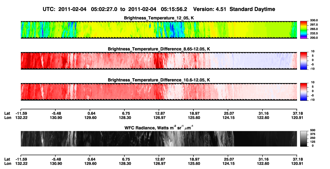Click latitude -5.48 below the WFC Radiance panel
Image resolution: width=330 pixels, height=169 pixels.
click(x=56, y=159)
